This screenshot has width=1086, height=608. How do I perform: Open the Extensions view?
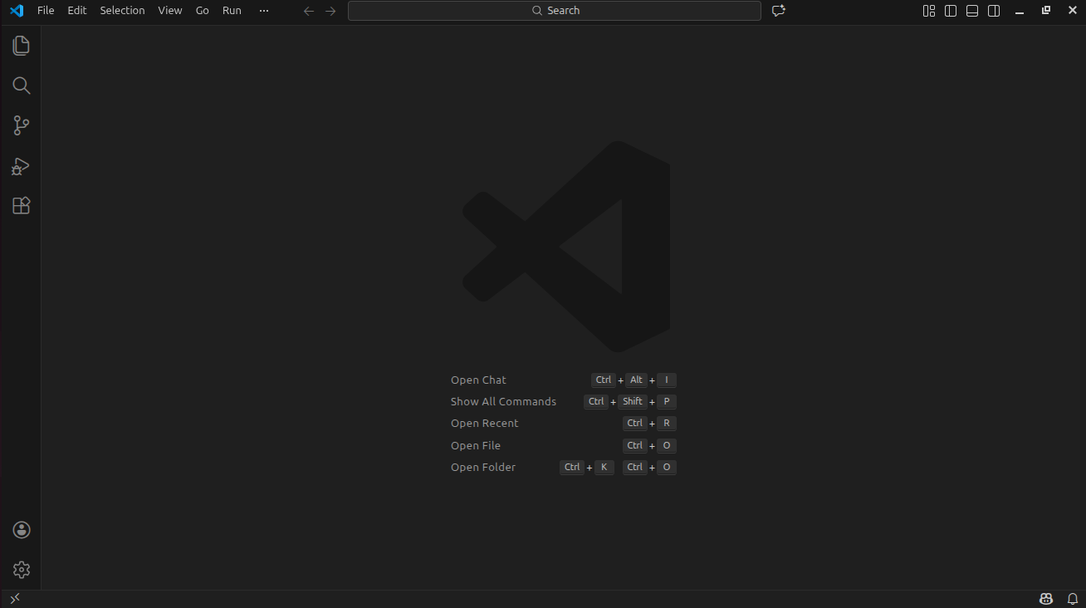[x=21, y=206]
